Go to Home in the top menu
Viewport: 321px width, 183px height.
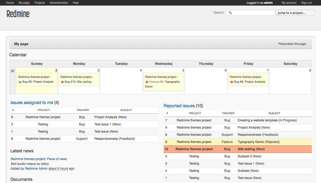click(x=10, y=3)
